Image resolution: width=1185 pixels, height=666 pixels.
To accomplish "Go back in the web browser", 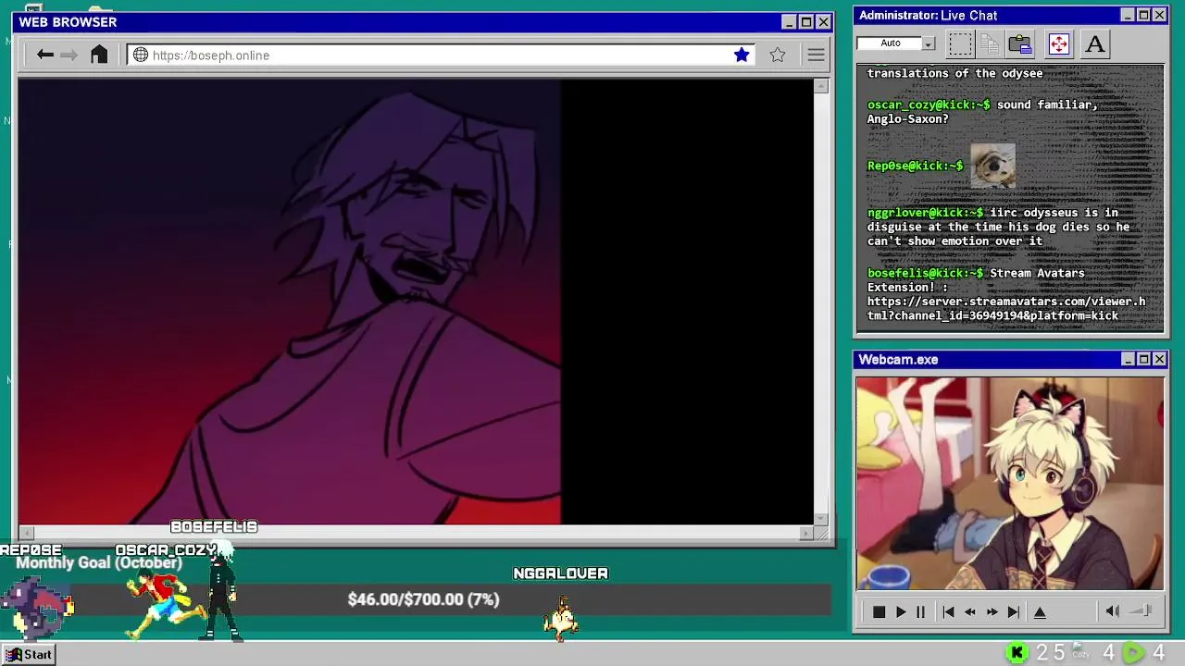I will pyautogui.click(x=44, y=55).
